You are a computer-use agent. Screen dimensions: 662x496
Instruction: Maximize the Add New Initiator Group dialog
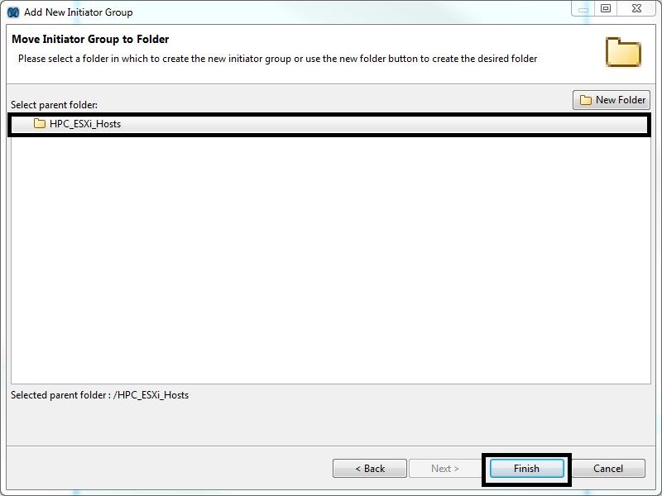tap(606, 9)
